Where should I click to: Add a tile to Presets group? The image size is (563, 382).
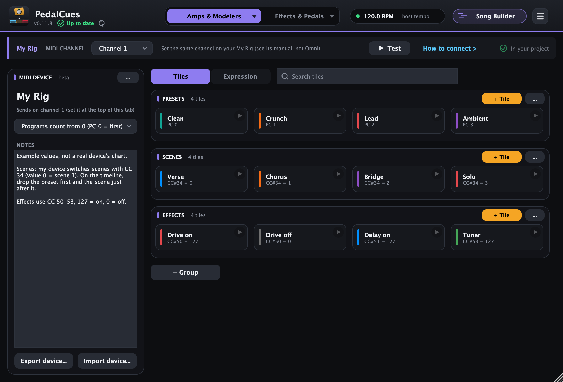click(501, 99)
